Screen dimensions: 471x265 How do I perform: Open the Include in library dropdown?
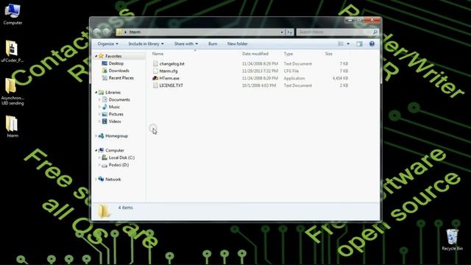tap(146, 44)
